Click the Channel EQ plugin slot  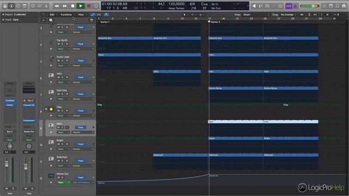[x=29, y=105]
